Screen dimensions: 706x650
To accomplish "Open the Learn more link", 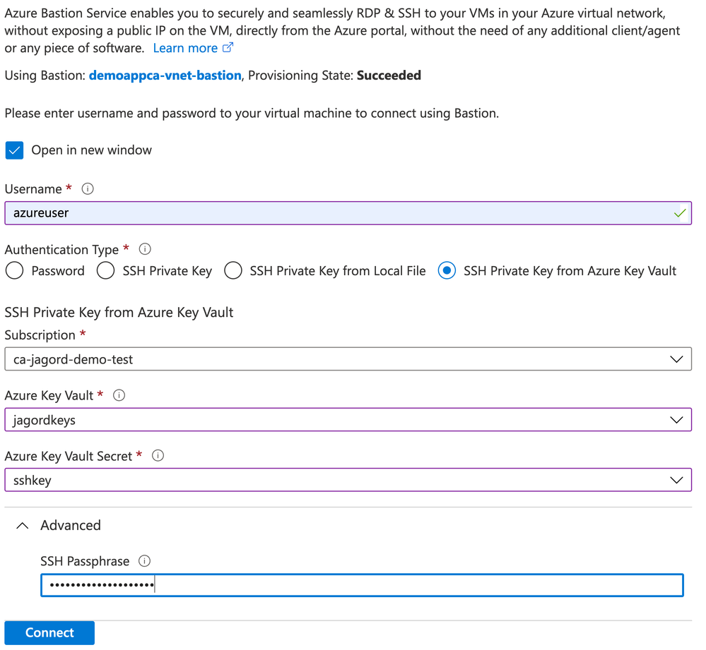I will click(185, 48).
